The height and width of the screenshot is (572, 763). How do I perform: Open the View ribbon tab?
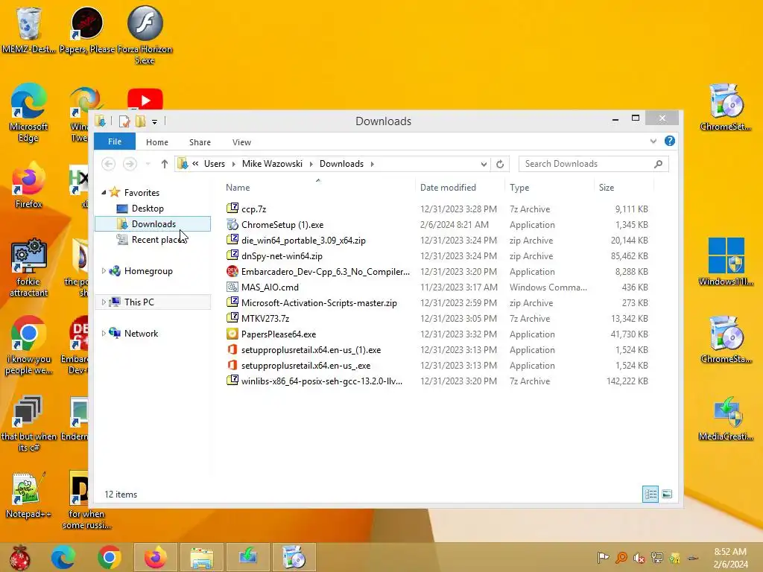[242, 142]
